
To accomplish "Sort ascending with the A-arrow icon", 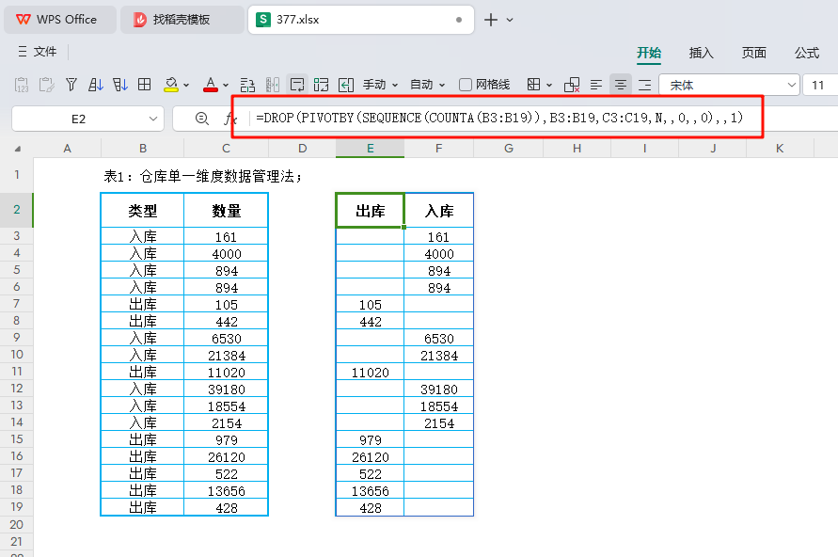I will [95, 85].
